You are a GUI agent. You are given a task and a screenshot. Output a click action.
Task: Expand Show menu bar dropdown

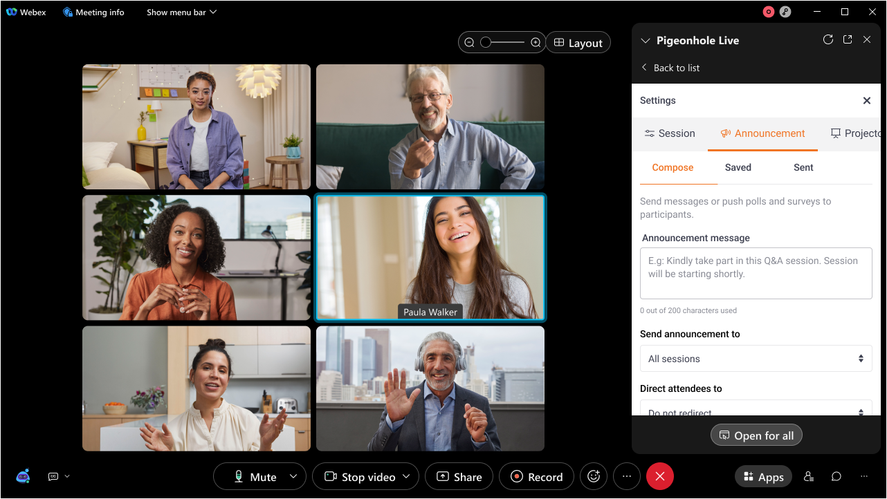pos(181,12)
